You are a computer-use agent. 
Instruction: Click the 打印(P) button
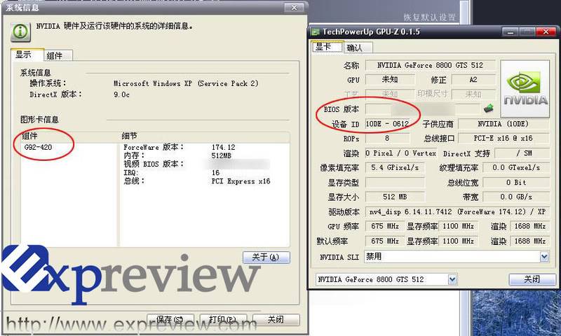223,320
